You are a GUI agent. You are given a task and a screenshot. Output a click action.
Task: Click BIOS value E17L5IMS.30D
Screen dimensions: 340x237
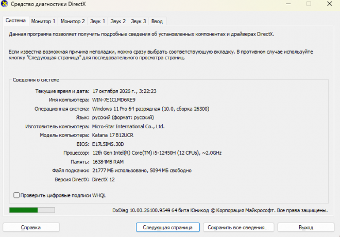point(108,144)
